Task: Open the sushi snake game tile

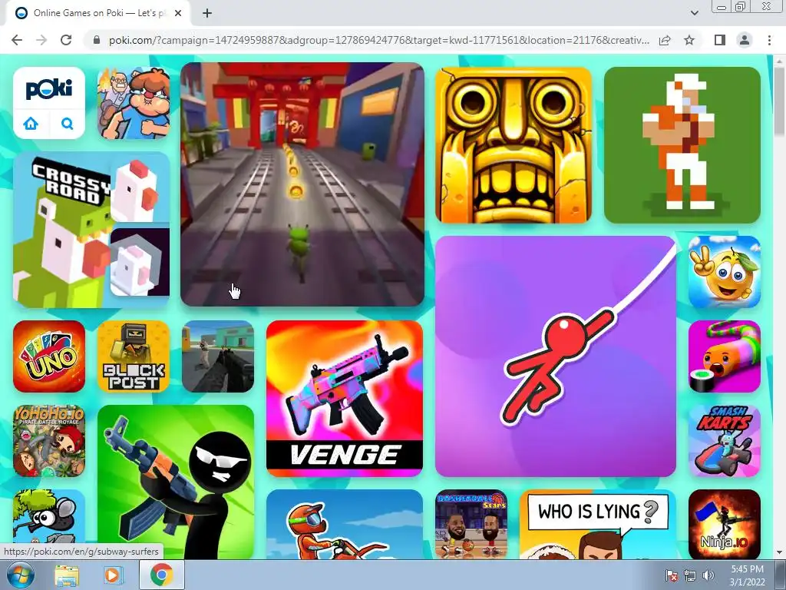Action: [x=725, y=356]
